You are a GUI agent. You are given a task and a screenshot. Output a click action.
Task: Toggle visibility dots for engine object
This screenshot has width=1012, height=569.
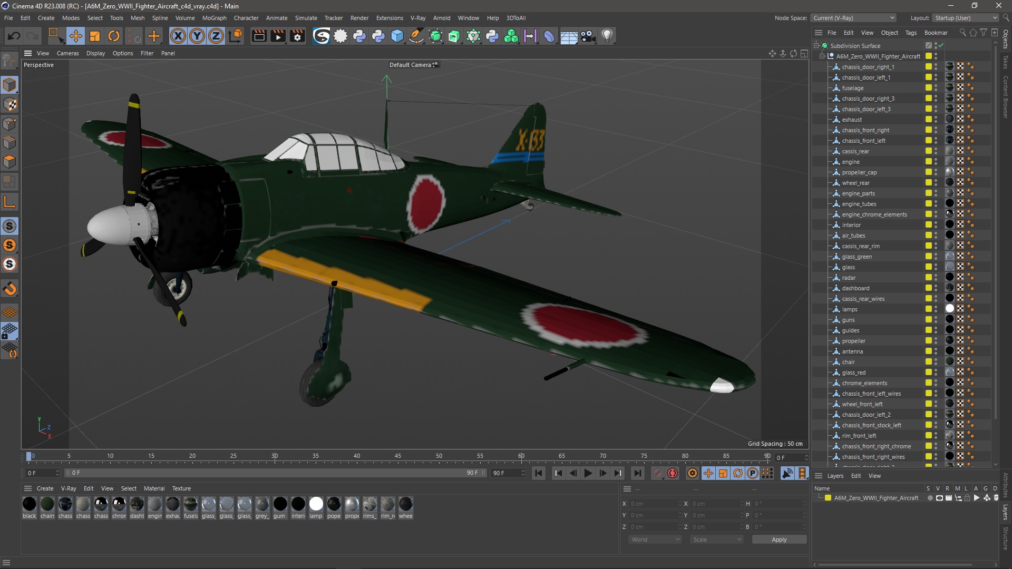(936, 162)
